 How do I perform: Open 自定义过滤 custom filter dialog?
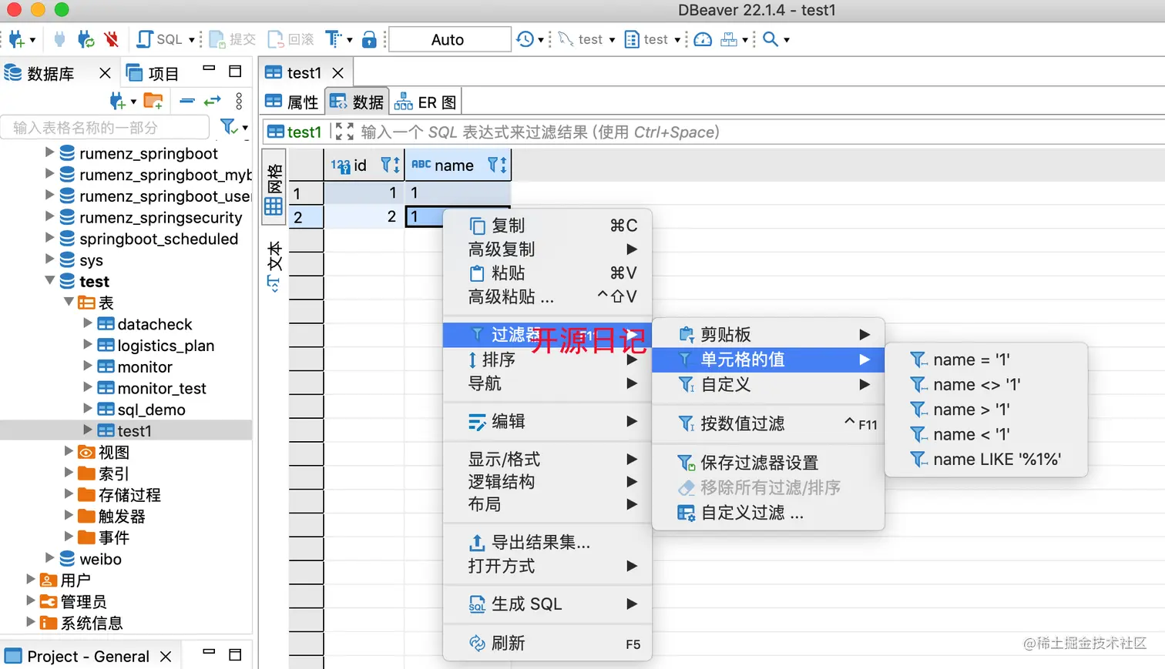click(768, 512)
